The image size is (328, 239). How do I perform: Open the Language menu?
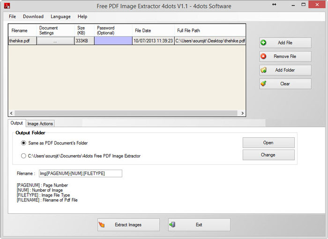tap(60, 16)
